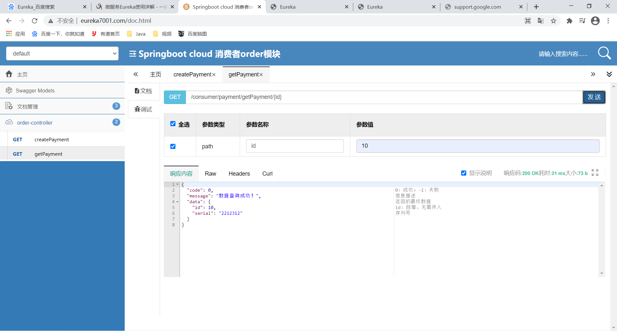Open the Raw response tab
Image resolution: width=617 pixels, height=331 pixels.
[x=210, y=173]
